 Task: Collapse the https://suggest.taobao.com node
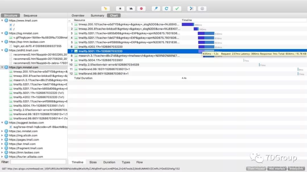pyautogui.click(x=2, y=123)
